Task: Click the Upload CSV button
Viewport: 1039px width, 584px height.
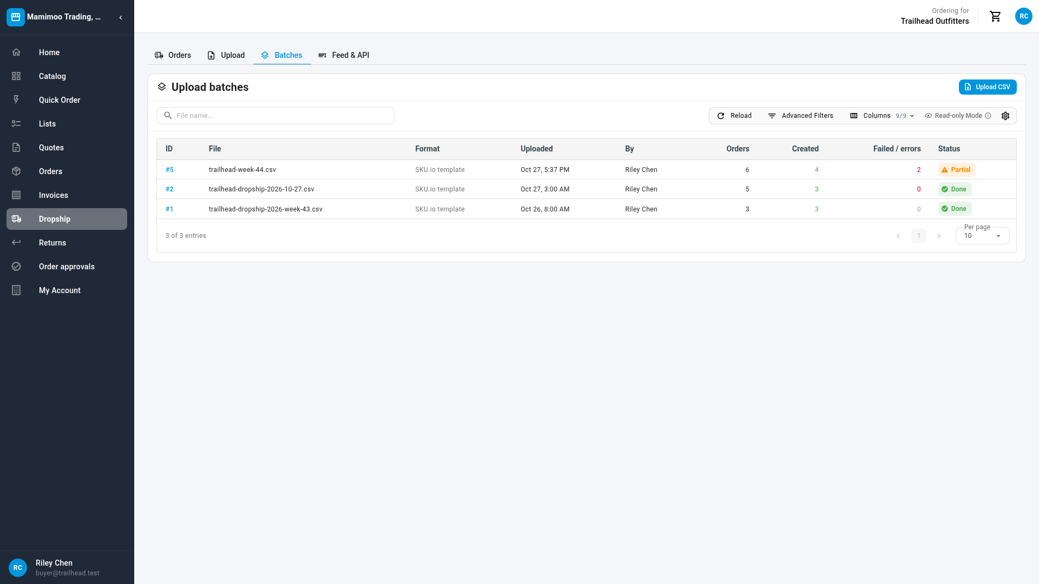Action: point(988,87)
